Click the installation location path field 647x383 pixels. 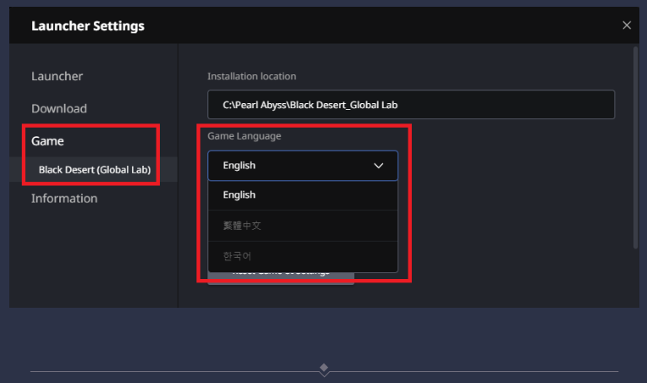point(411,105)
